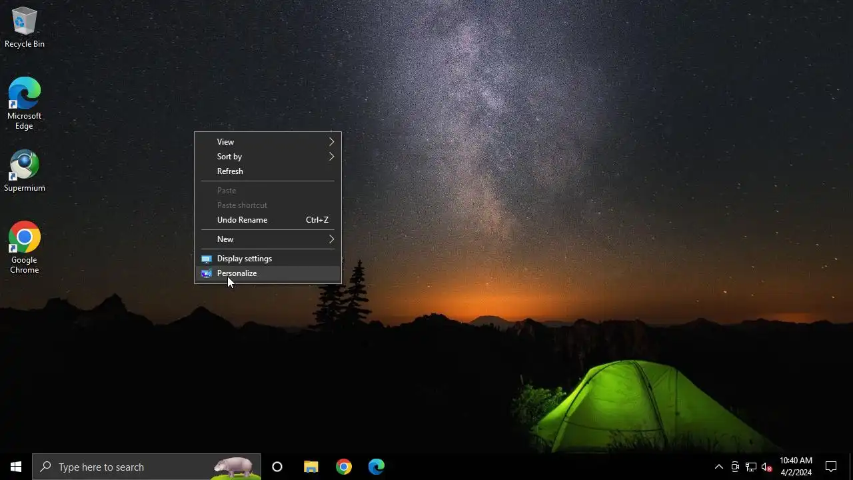Click the Type here to search box
853x480 pixels.
pos(147,467)
